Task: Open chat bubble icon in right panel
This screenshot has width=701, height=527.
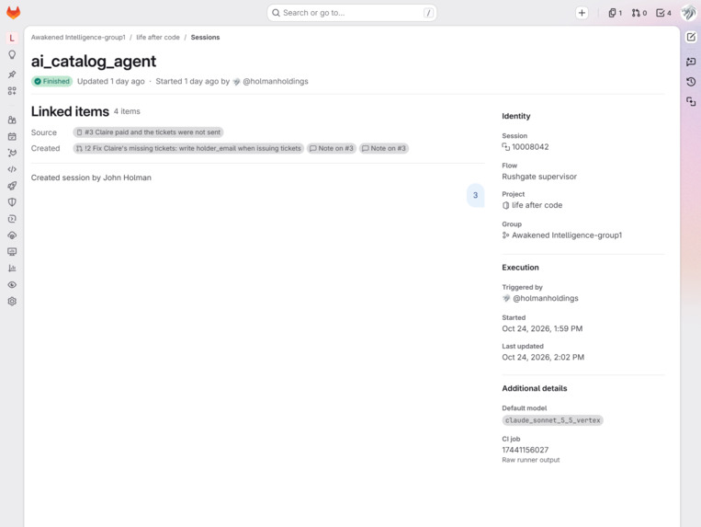Action: [x=691, y=62]
